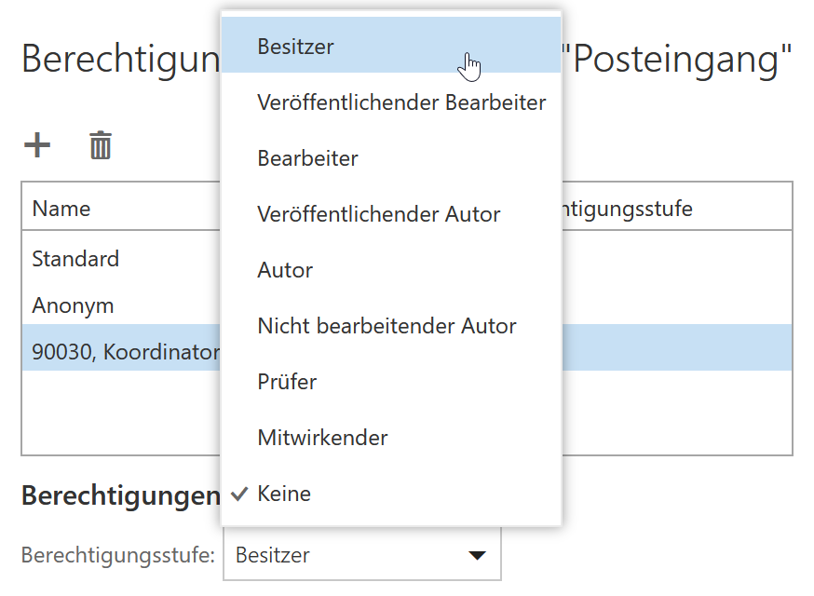Choose Veröffentlichender Bearbeiter option
The width and height of the screenshot is (814, 596).
(x=391, y=102)
